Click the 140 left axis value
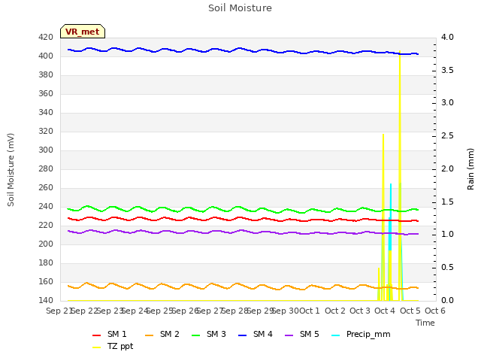The image size is (481, 361). [x=46, y=300]
